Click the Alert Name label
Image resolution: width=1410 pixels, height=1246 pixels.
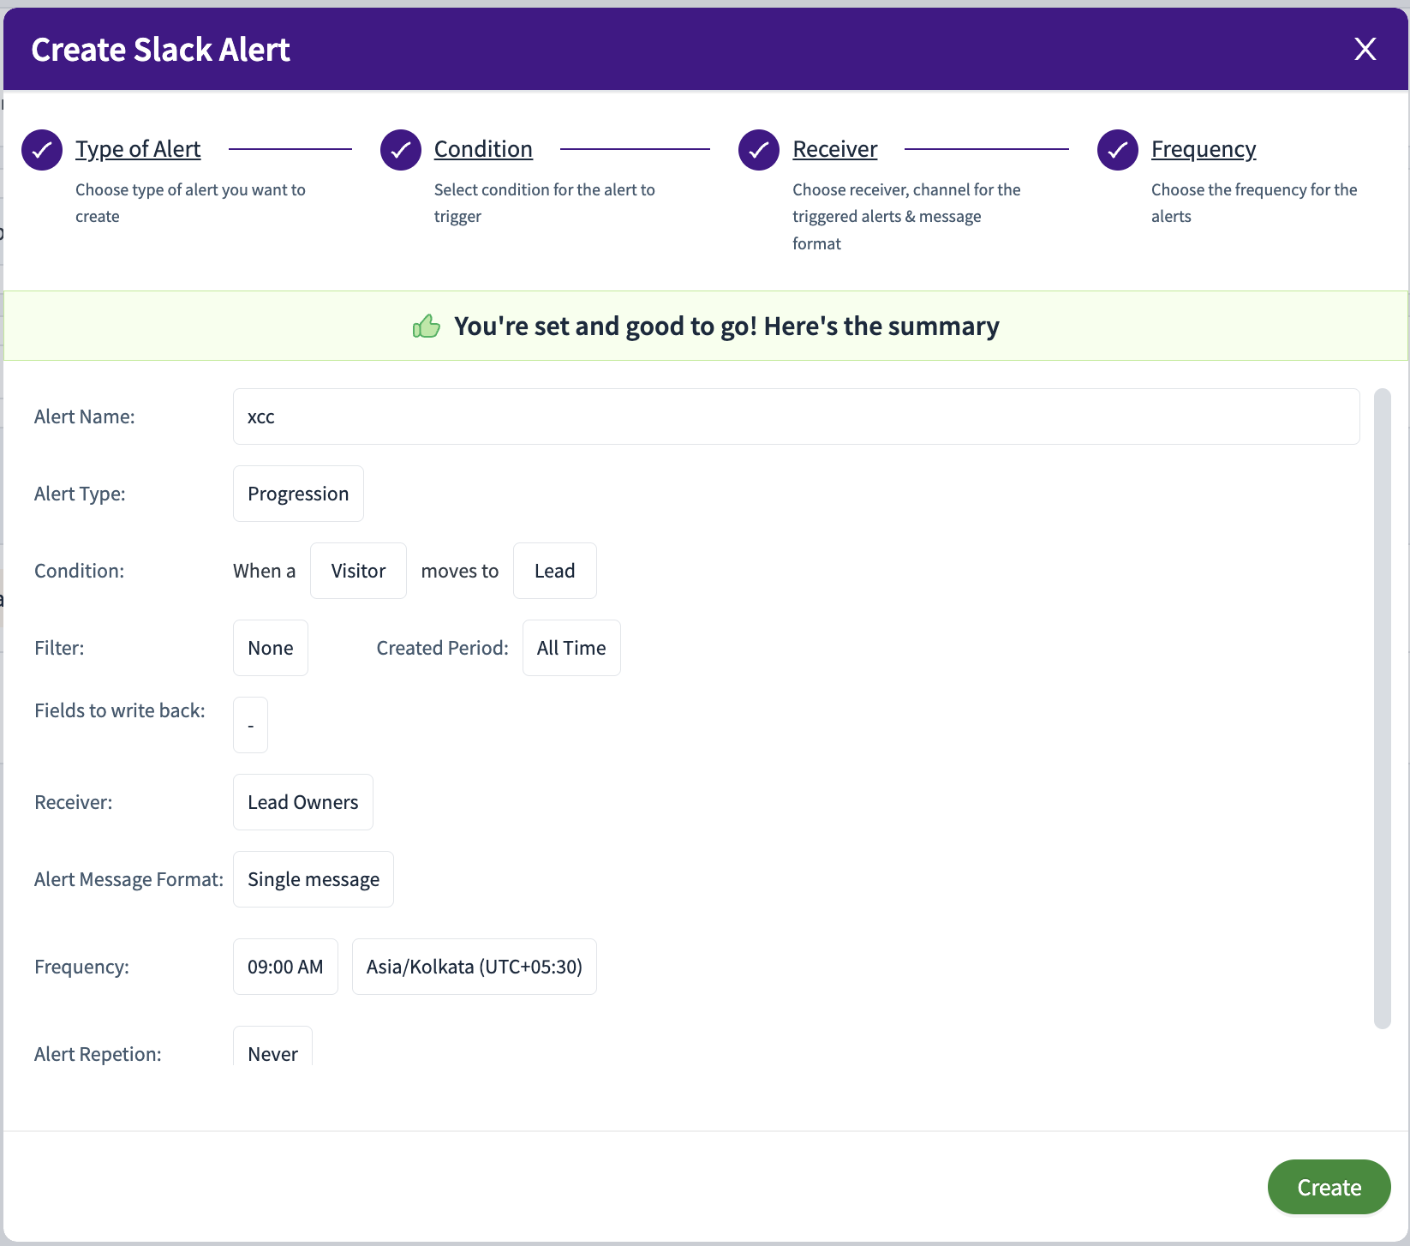85,416
